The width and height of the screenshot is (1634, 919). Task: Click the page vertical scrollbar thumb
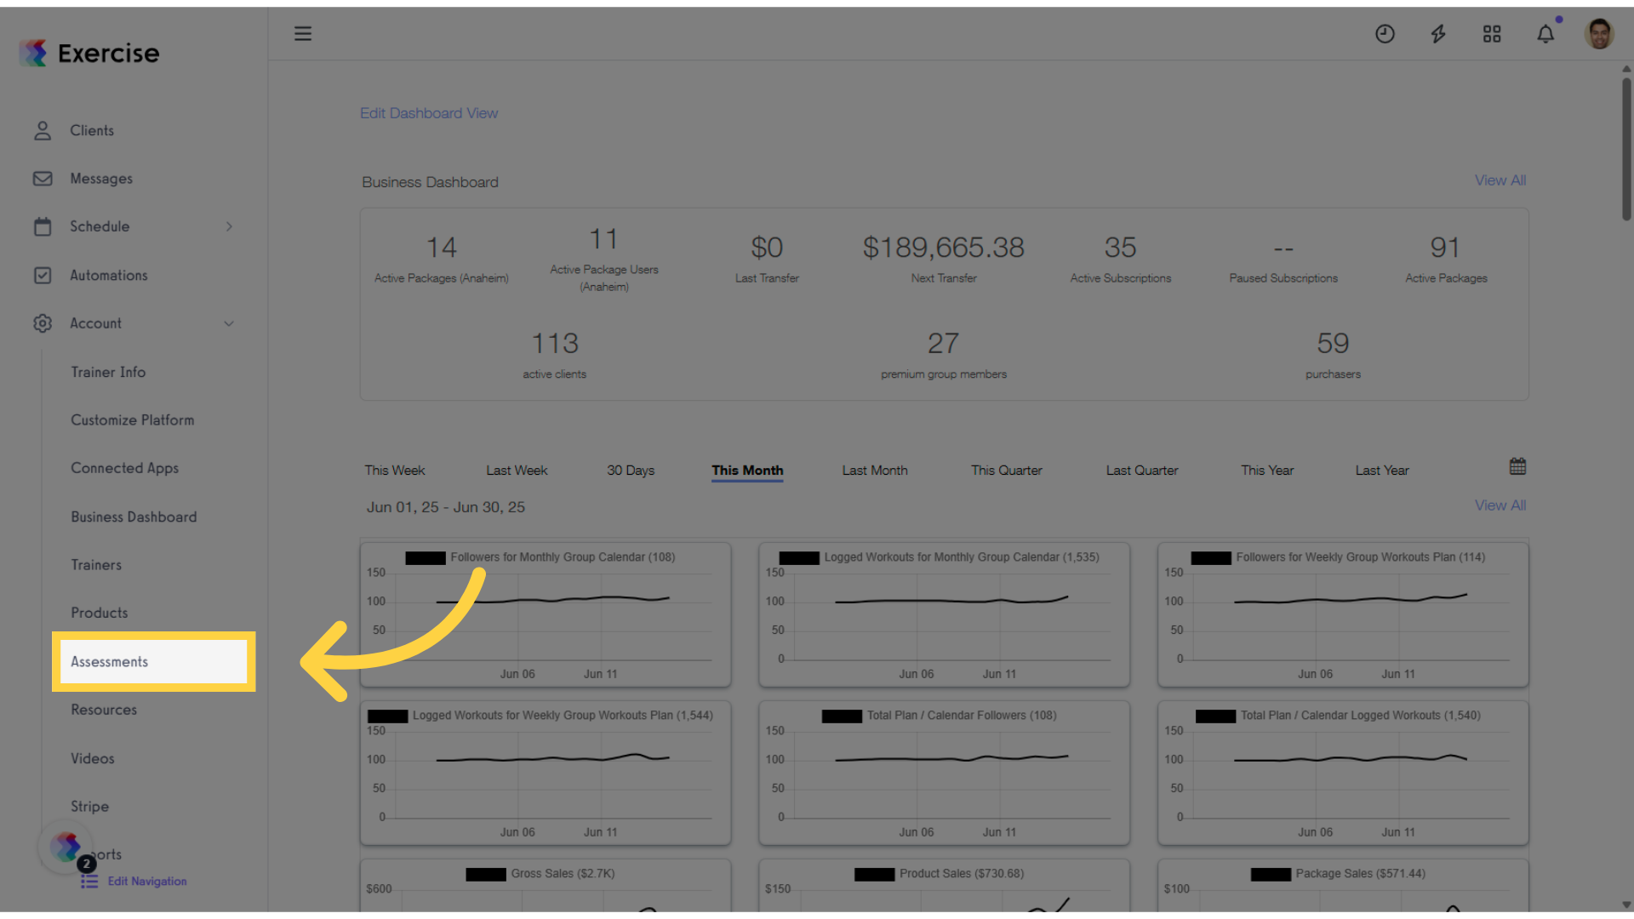1626,149
